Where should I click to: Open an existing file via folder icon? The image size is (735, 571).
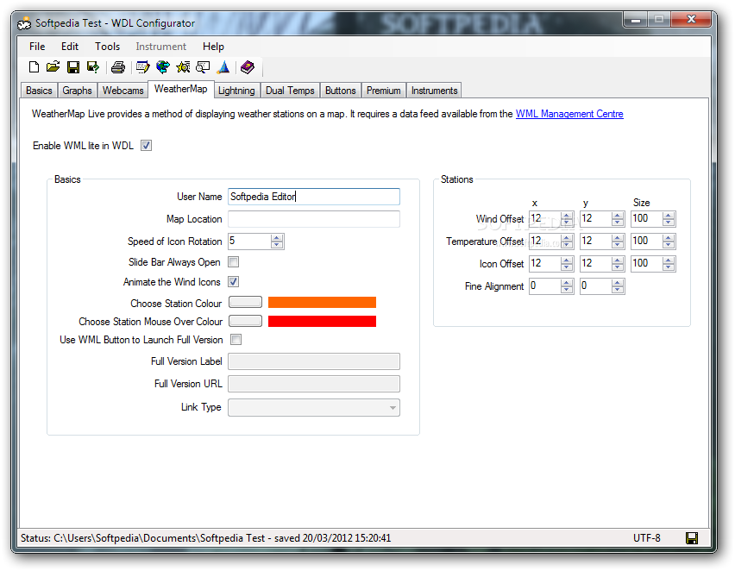(x=53, y=67)
